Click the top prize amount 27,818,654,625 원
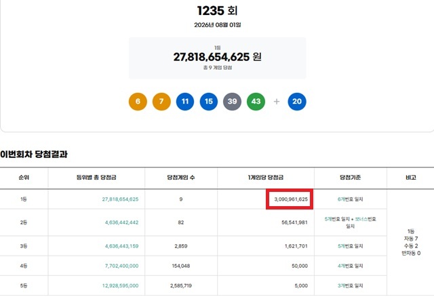Image resolution: width=434 pixels, height=297 pixels. [x=217, y=57]
